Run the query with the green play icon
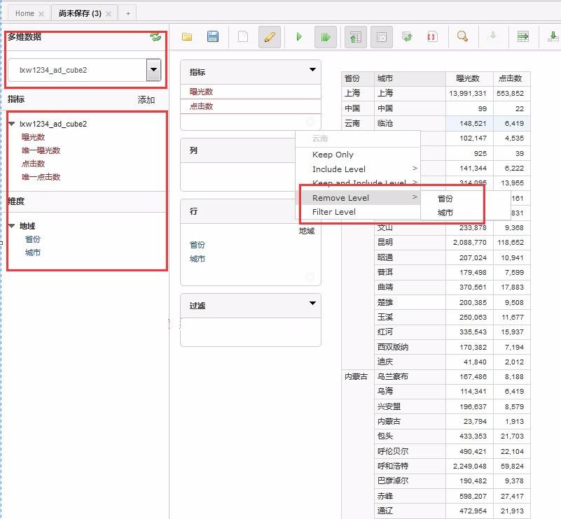 pyautogui.click(x=299, y=37)
